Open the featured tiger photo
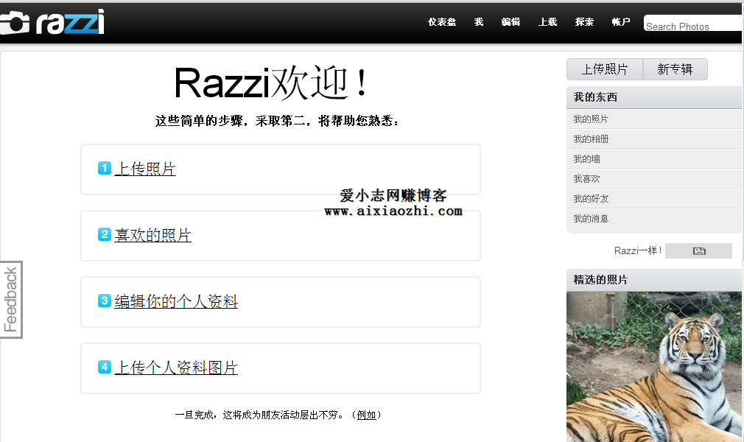744x442 pixels. coord(654,367)
